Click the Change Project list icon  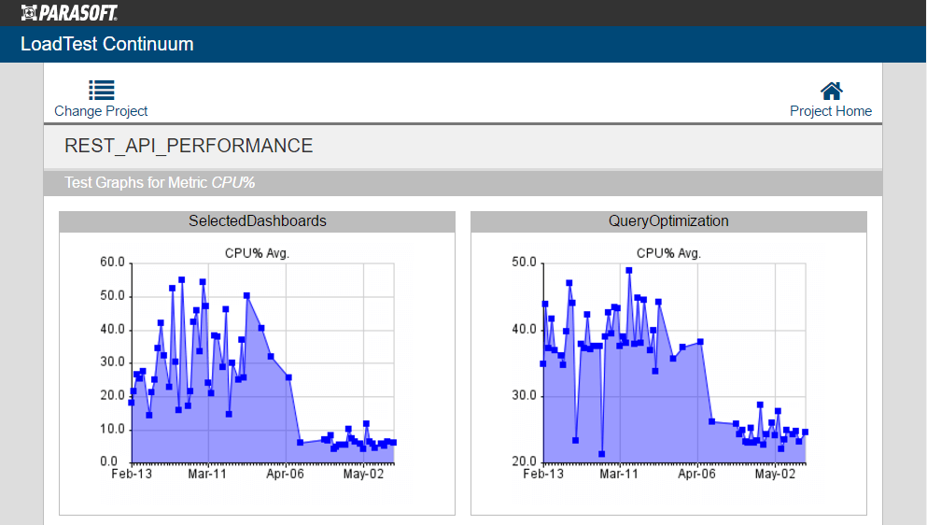[x=101, y=90]
